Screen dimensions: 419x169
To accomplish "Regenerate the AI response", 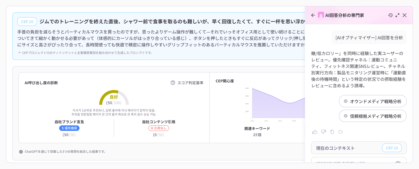I will point(340,132).
